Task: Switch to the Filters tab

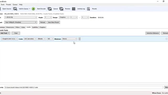Action: pyautogui.click(x=18, y=27)
